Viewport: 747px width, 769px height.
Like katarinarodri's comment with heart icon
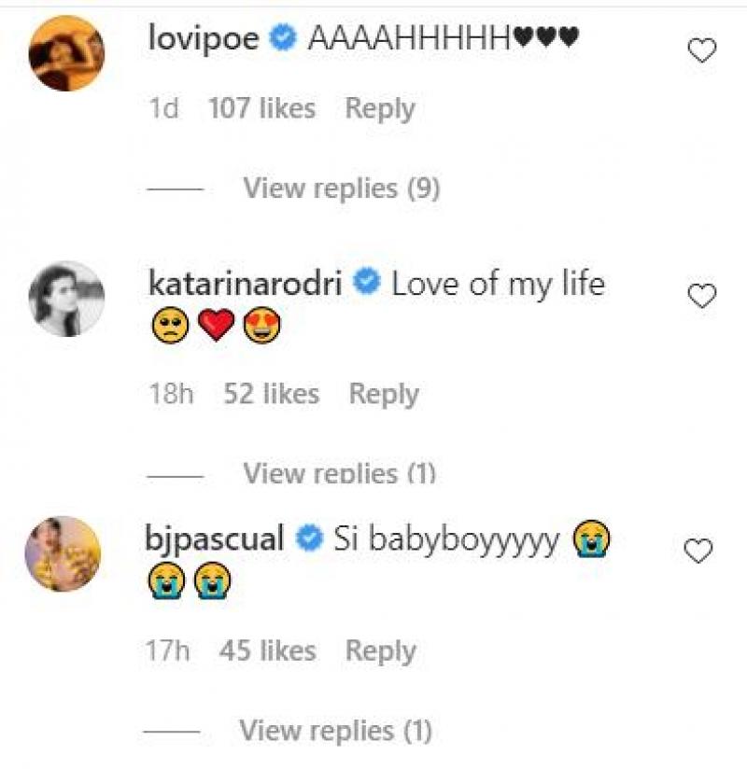pos(701,297)
